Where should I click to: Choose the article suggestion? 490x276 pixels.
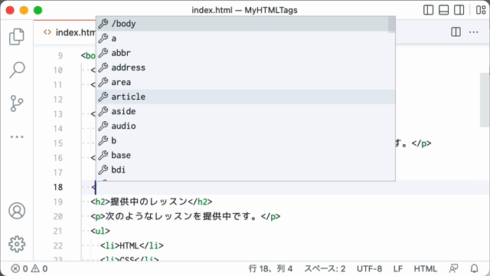(x=245, y=97)
